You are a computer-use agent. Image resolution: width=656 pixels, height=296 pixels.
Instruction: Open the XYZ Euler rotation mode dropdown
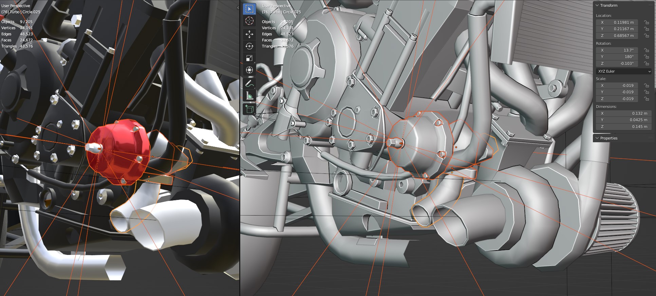[x=624, y=71]
